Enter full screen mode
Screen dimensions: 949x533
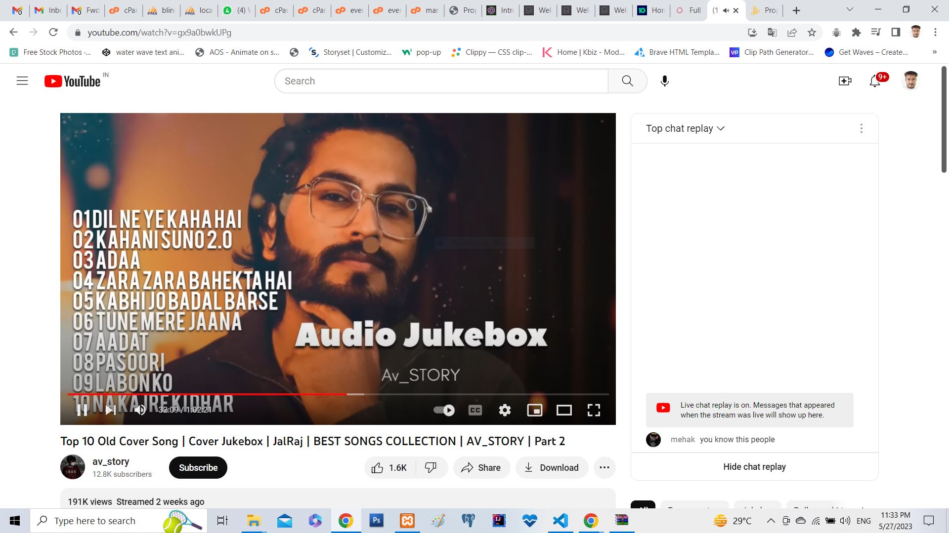click(x=594, y=410)
